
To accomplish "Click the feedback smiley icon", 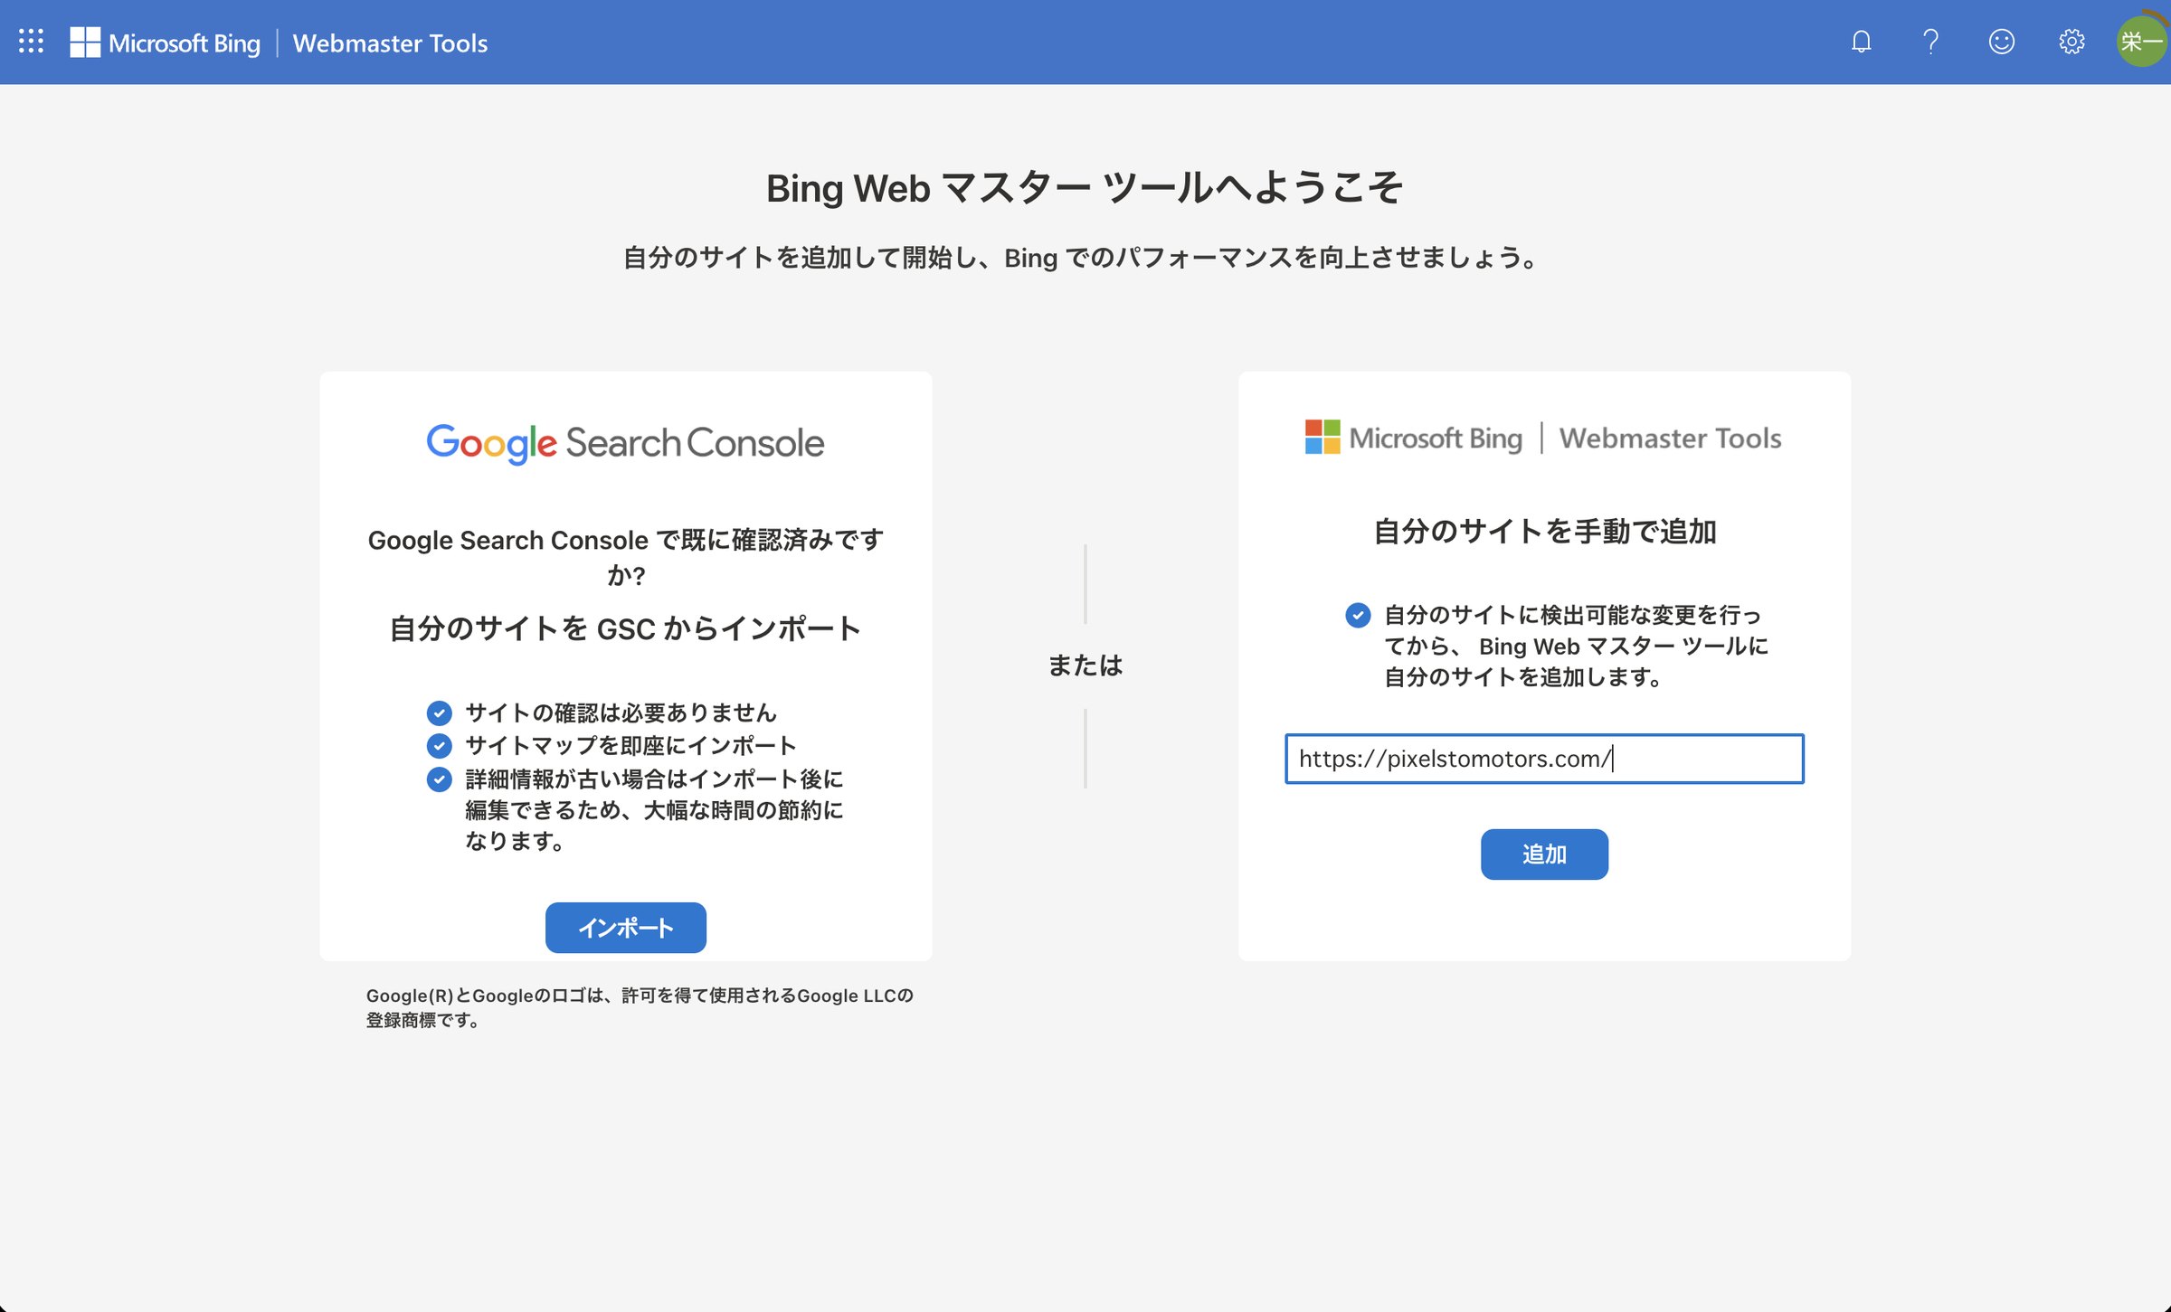I will (x=2001, y=42).
